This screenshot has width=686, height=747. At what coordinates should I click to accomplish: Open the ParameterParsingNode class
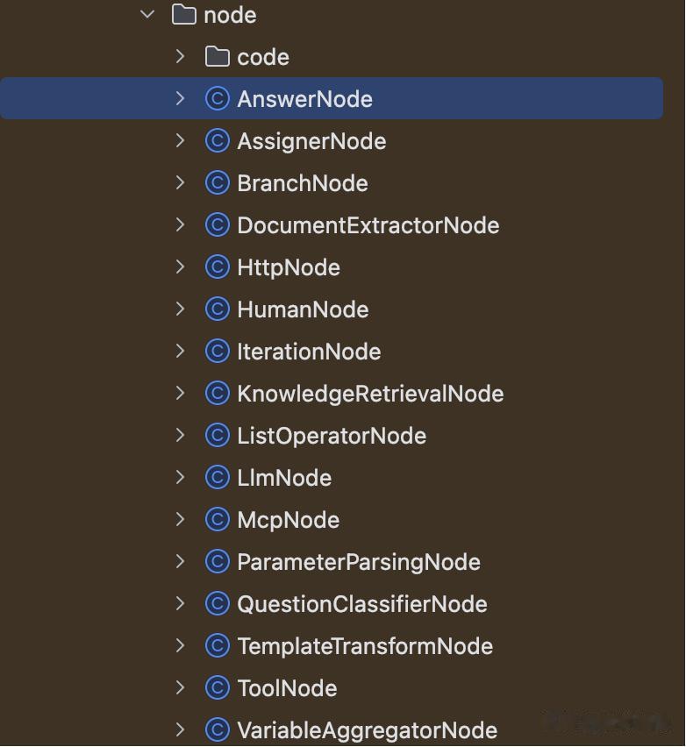(358, 562)
